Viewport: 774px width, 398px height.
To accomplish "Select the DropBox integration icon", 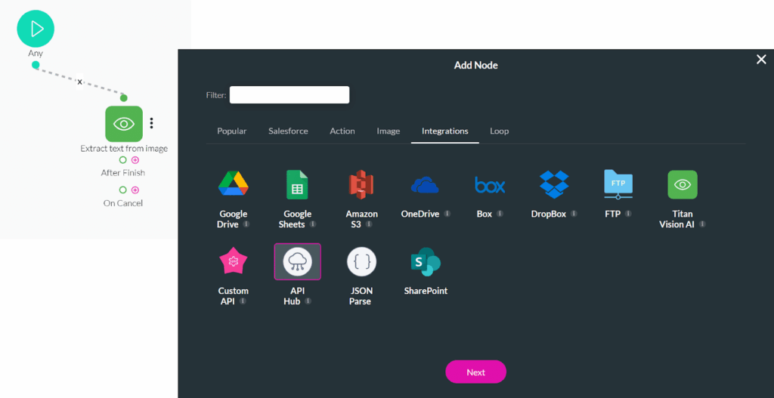I will (x=554, y=184).
